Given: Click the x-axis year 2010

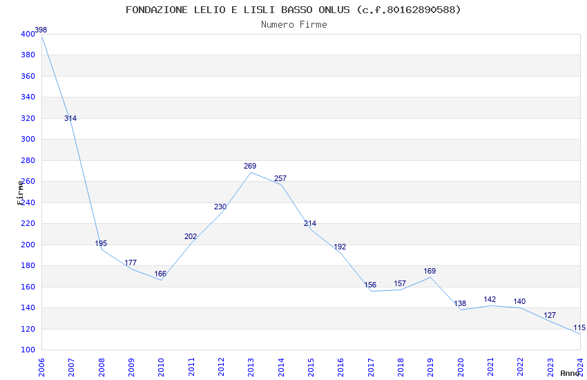Looking at the screenshot, I should click(x=162, y=368).
